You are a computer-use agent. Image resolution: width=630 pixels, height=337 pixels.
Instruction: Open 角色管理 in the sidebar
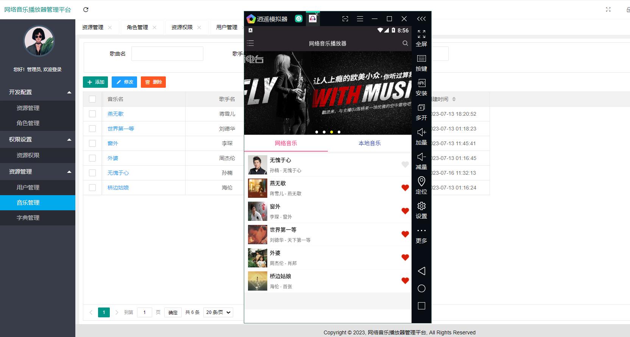pos(38,123)
